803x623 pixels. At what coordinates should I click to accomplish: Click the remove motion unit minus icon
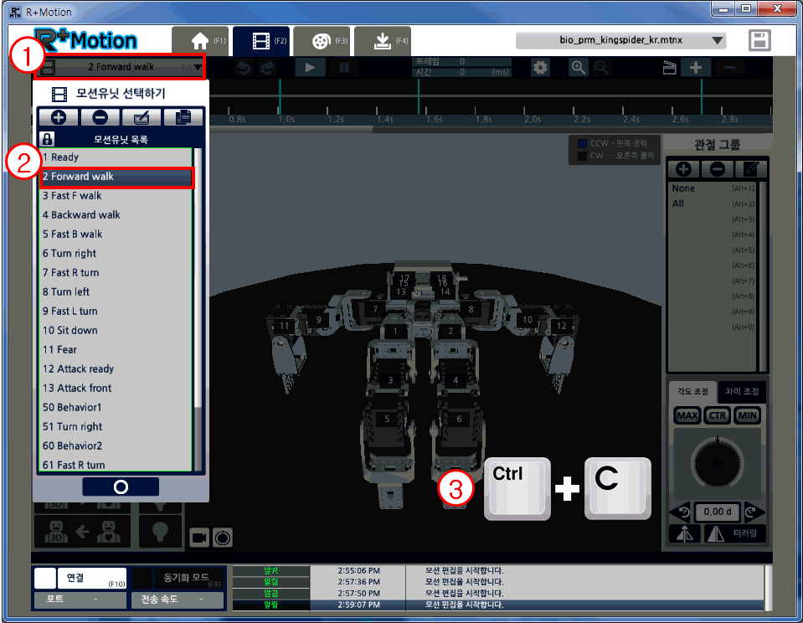click(x=100, y=118)
